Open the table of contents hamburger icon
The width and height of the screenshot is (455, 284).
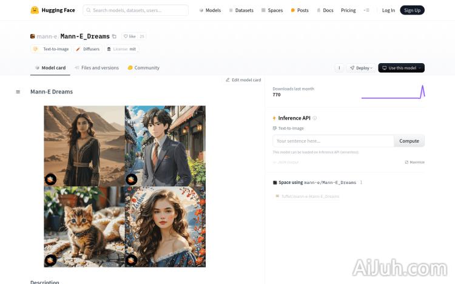point(18,92)
